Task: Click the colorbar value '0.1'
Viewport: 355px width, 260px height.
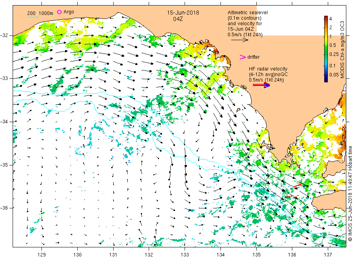Action: 333,65
